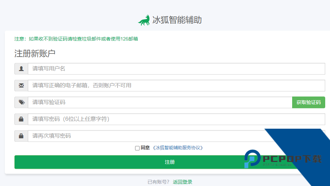This screenshot has width=330, height=186.
Task: Click the envelope icon beside email field
Action: click(21, 85)
